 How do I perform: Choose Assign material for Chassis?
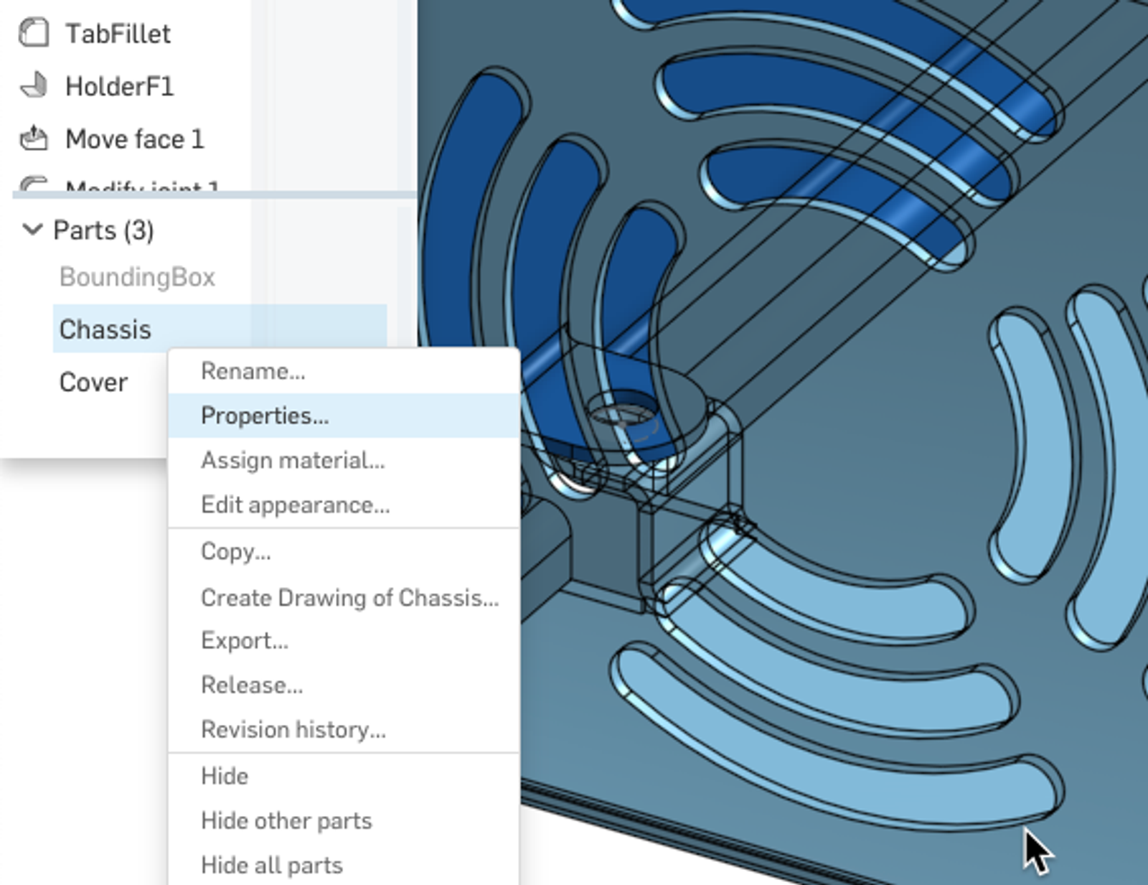point(293,461)
